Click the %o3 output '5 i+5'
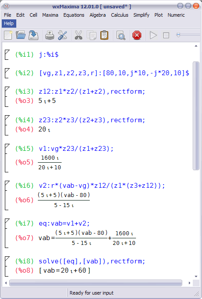202x299 pixels. pos(47,101)
